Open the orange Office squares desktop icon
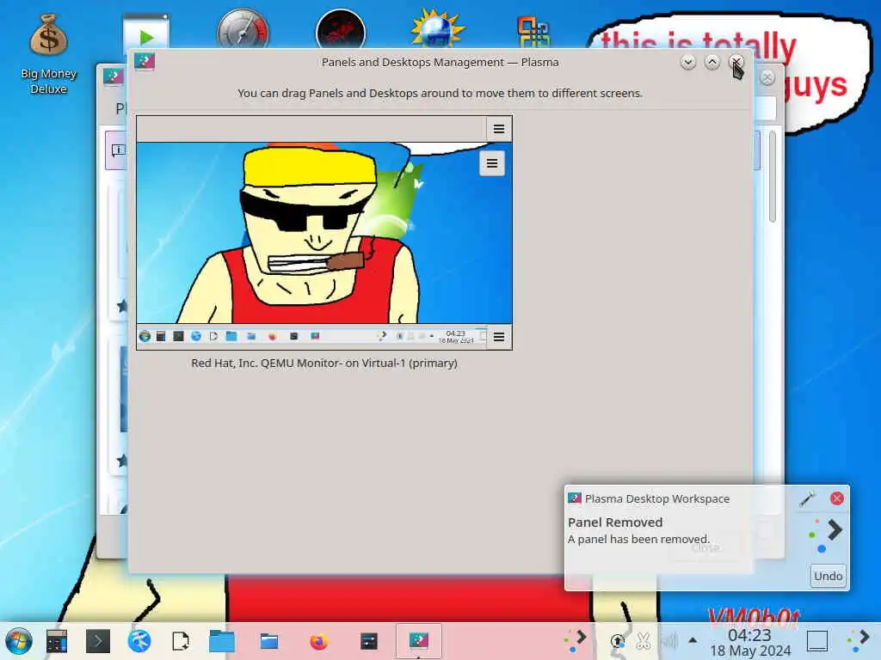881x660 pixels. (x=533, y=32)
